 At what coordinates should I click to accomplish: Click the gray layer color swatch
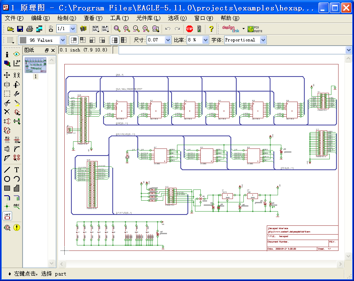23,40
